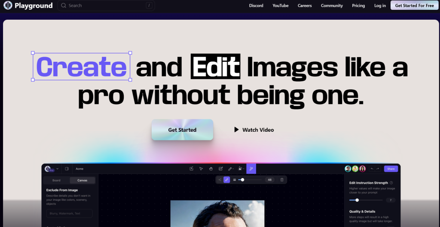
Task: Click the play triangle beside Watch Video
Action: 237,130
